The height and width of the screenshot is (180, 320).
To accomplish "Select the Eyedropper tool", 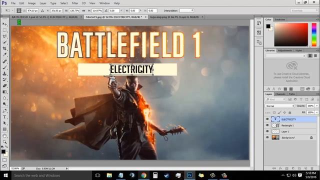I will (4, 54).
